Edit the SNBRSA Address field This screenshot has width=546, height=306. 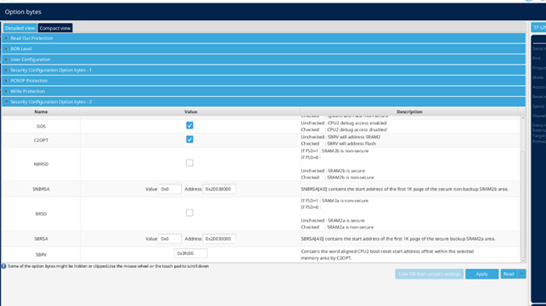point(219,189)
